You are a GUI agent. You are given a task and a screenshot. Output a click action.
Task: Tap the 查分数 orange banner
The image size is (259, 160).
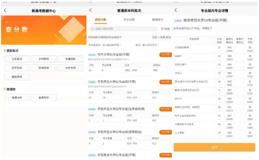click(x=44, y=30)
